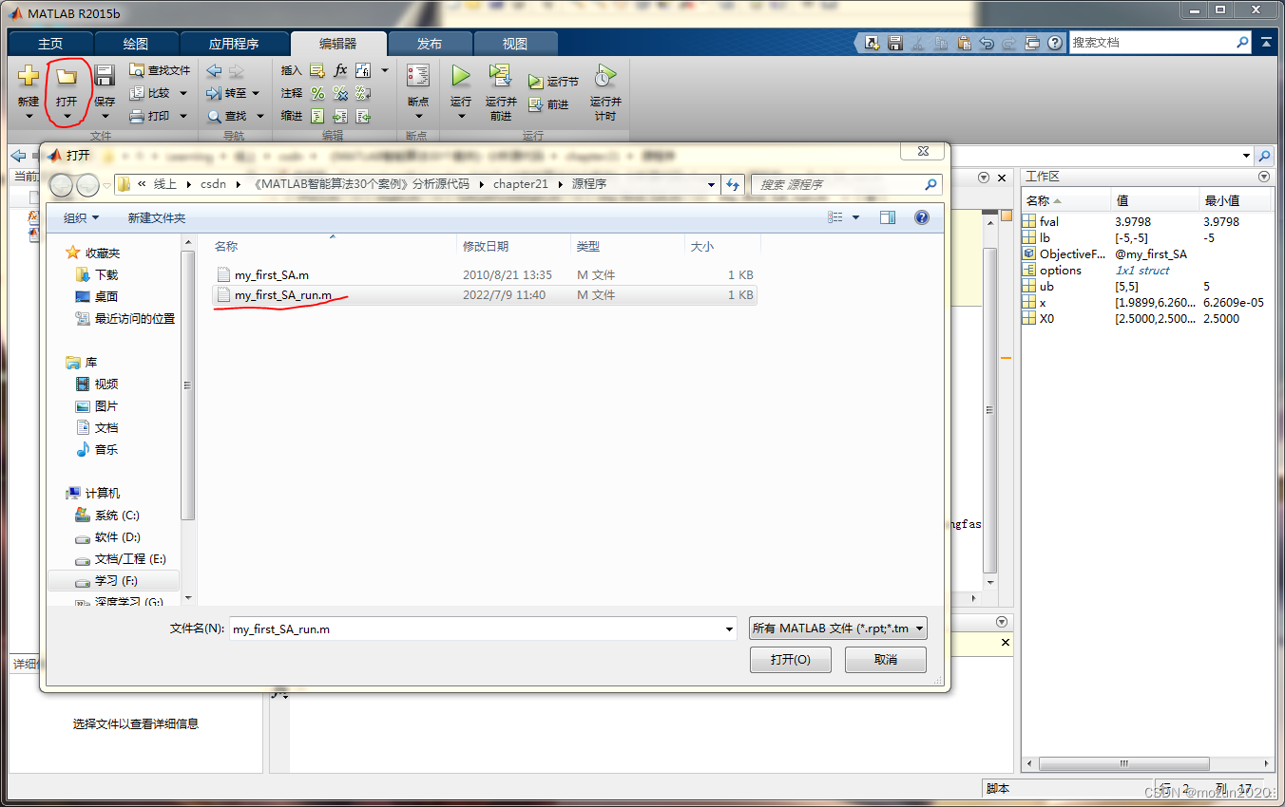Click the 断点 breakpoints icon
The height and width of the screenshot is (807, 1285).
pyautogui.click(x=418, y=76)
